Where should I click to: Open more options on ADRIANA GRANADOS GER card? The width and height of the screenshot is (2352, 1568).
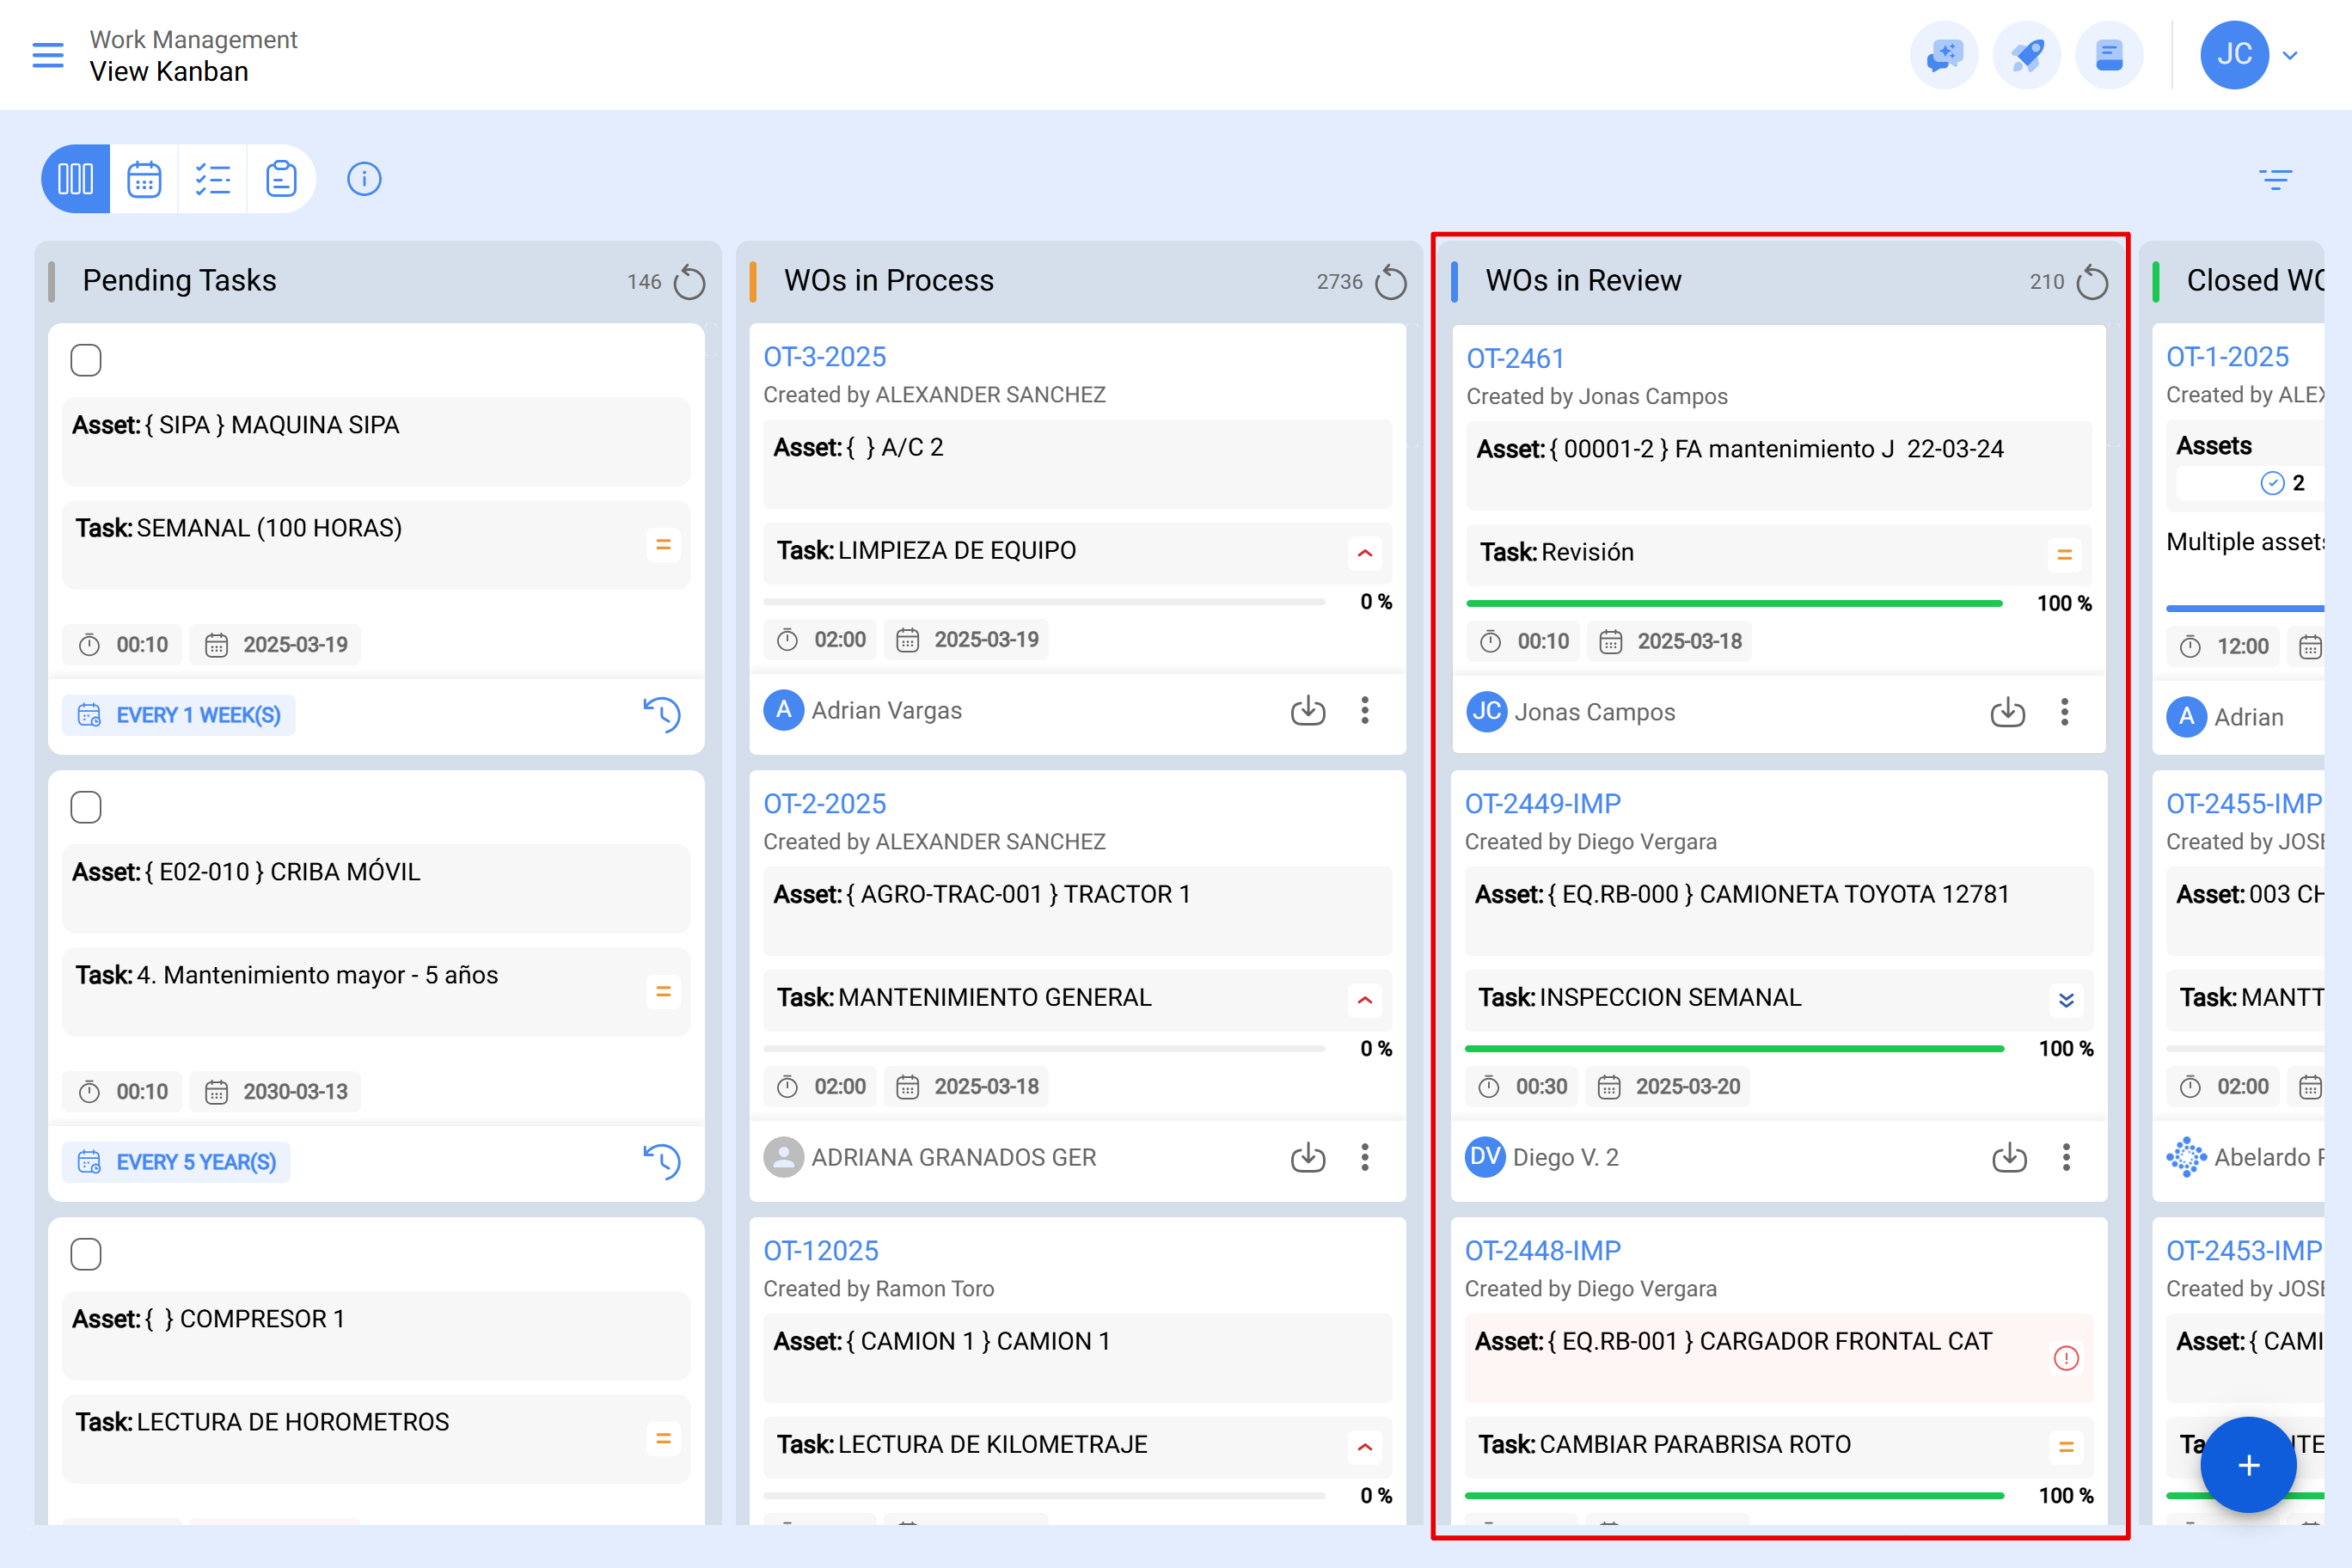[x=1365, y=1157]
